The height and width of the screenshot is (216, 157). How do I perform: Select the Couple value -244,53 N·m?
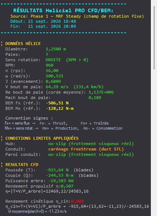[x=60, y=175]
